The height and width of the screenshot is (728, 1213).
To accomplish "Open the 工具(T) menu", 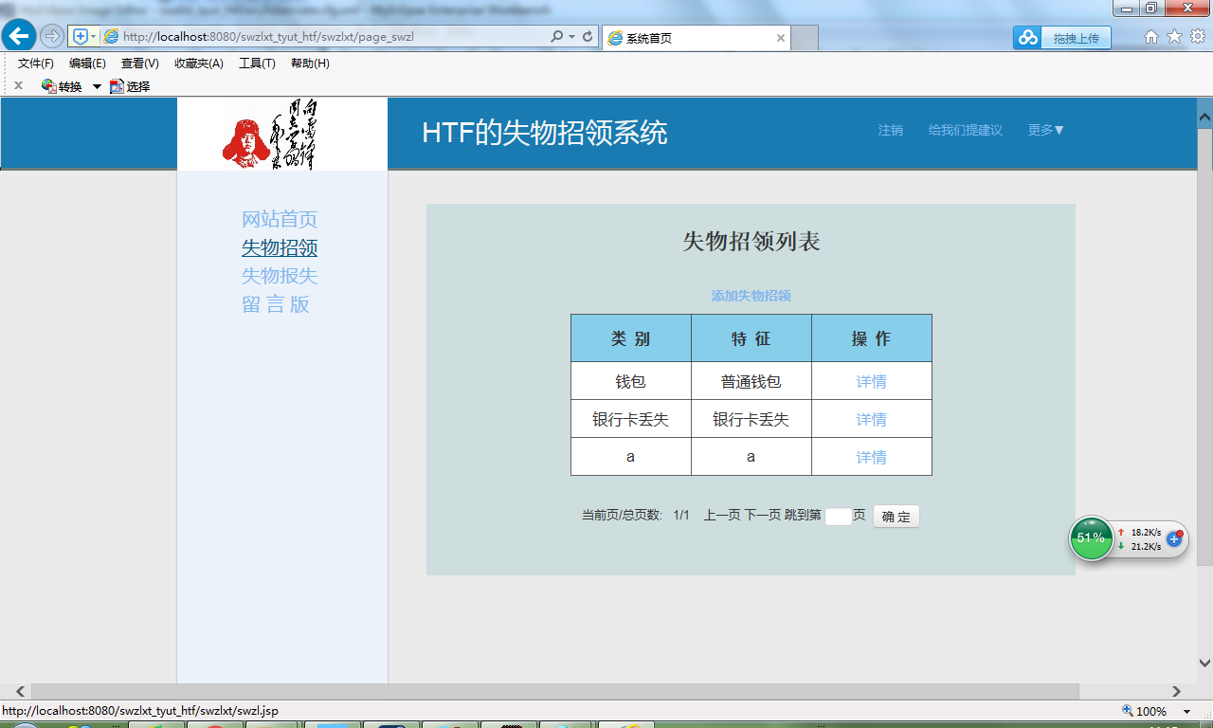I will point(257,64).
